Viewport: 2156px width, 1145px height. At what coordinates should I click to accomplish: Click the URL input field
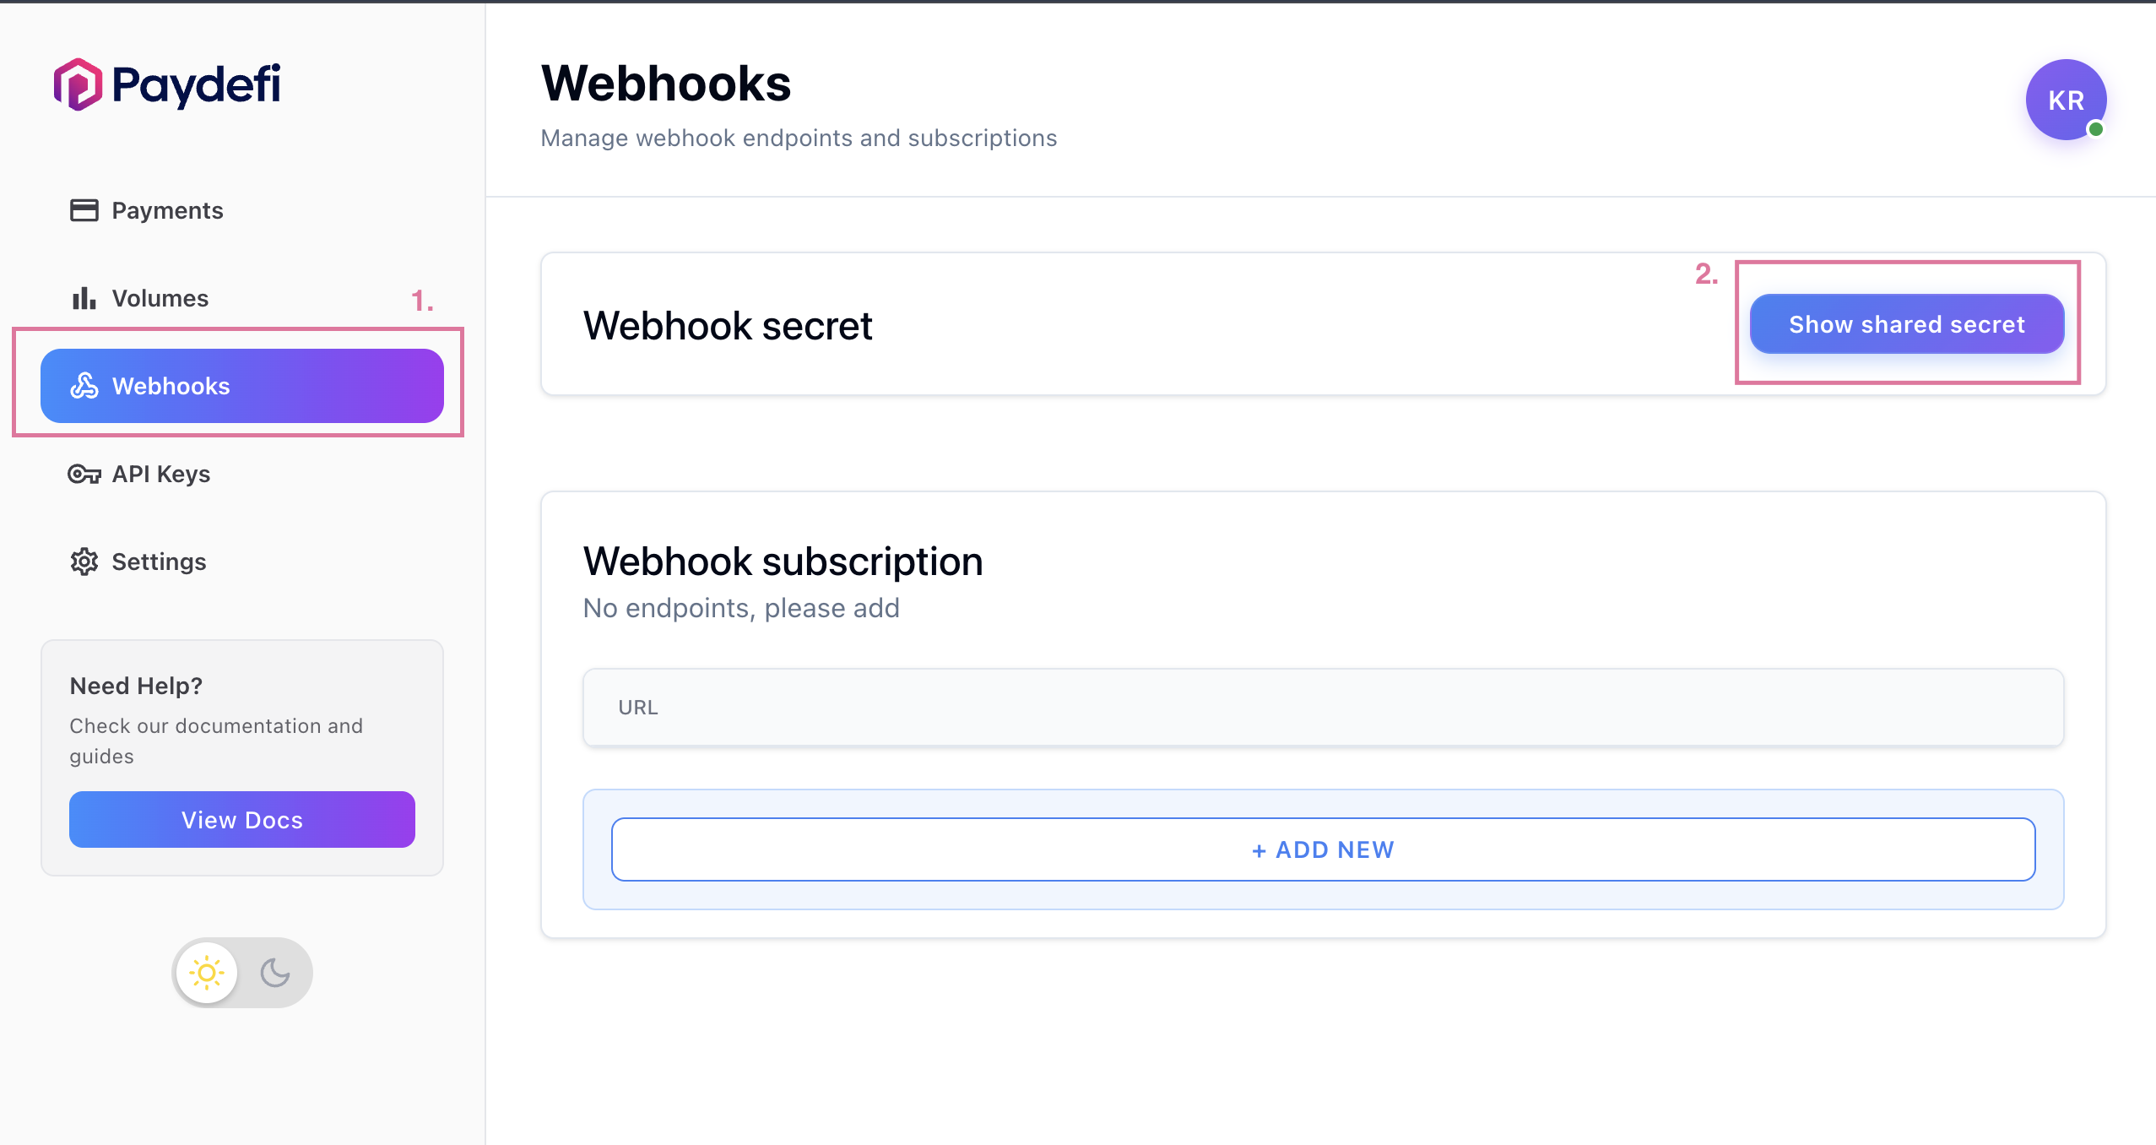click(x=1321, y=707)
